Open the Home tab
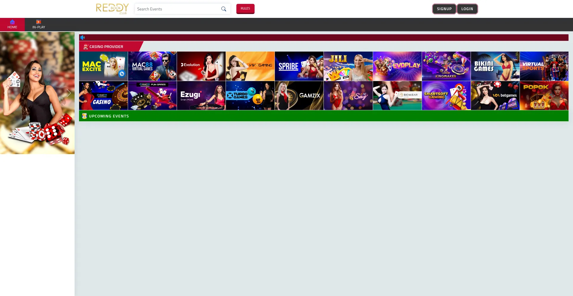 12,24
